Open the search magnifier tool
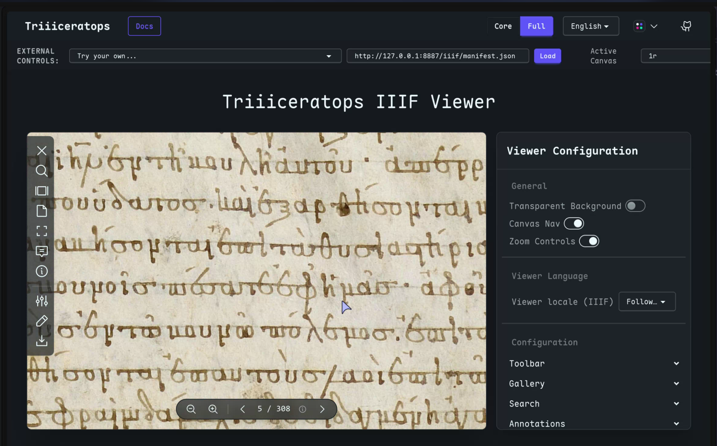The image size is (717, 446). [42, 171]
